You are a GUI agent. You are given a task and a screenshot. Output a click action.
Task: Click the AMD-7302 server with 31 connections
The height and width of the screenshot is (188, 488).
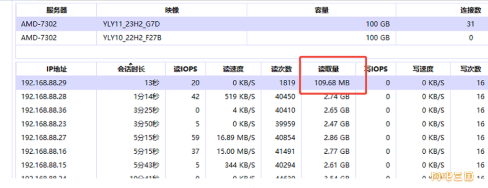(39, 24)
